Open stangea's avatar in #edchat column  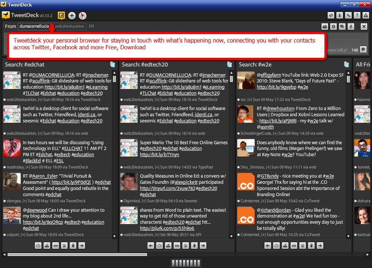pyautogui.click(x=12, y=182)
